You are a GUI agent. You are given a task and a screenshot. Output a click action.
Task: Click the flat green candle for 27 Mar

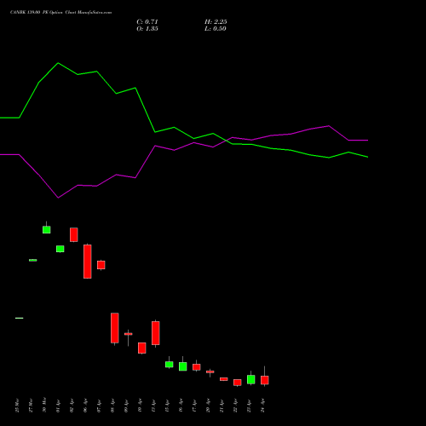pyautogui.click(x=33, y=260)
